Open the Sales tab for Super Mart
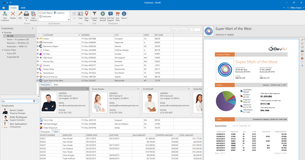This screenshot has width=305, height=160. [55, 84]
